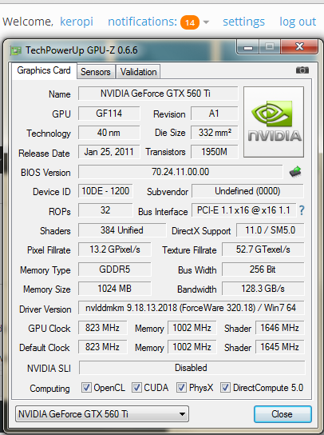This screenshot has width=324, height=435.
Task: Click the Pixel Fillrate field 13.2 GPixel/s
Action: (115, 249)
